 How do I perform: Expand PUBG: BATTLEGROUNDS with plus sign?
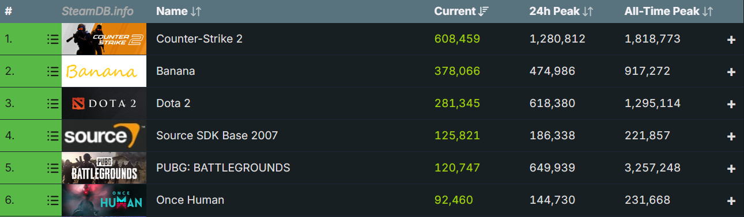tap(731, 169)
